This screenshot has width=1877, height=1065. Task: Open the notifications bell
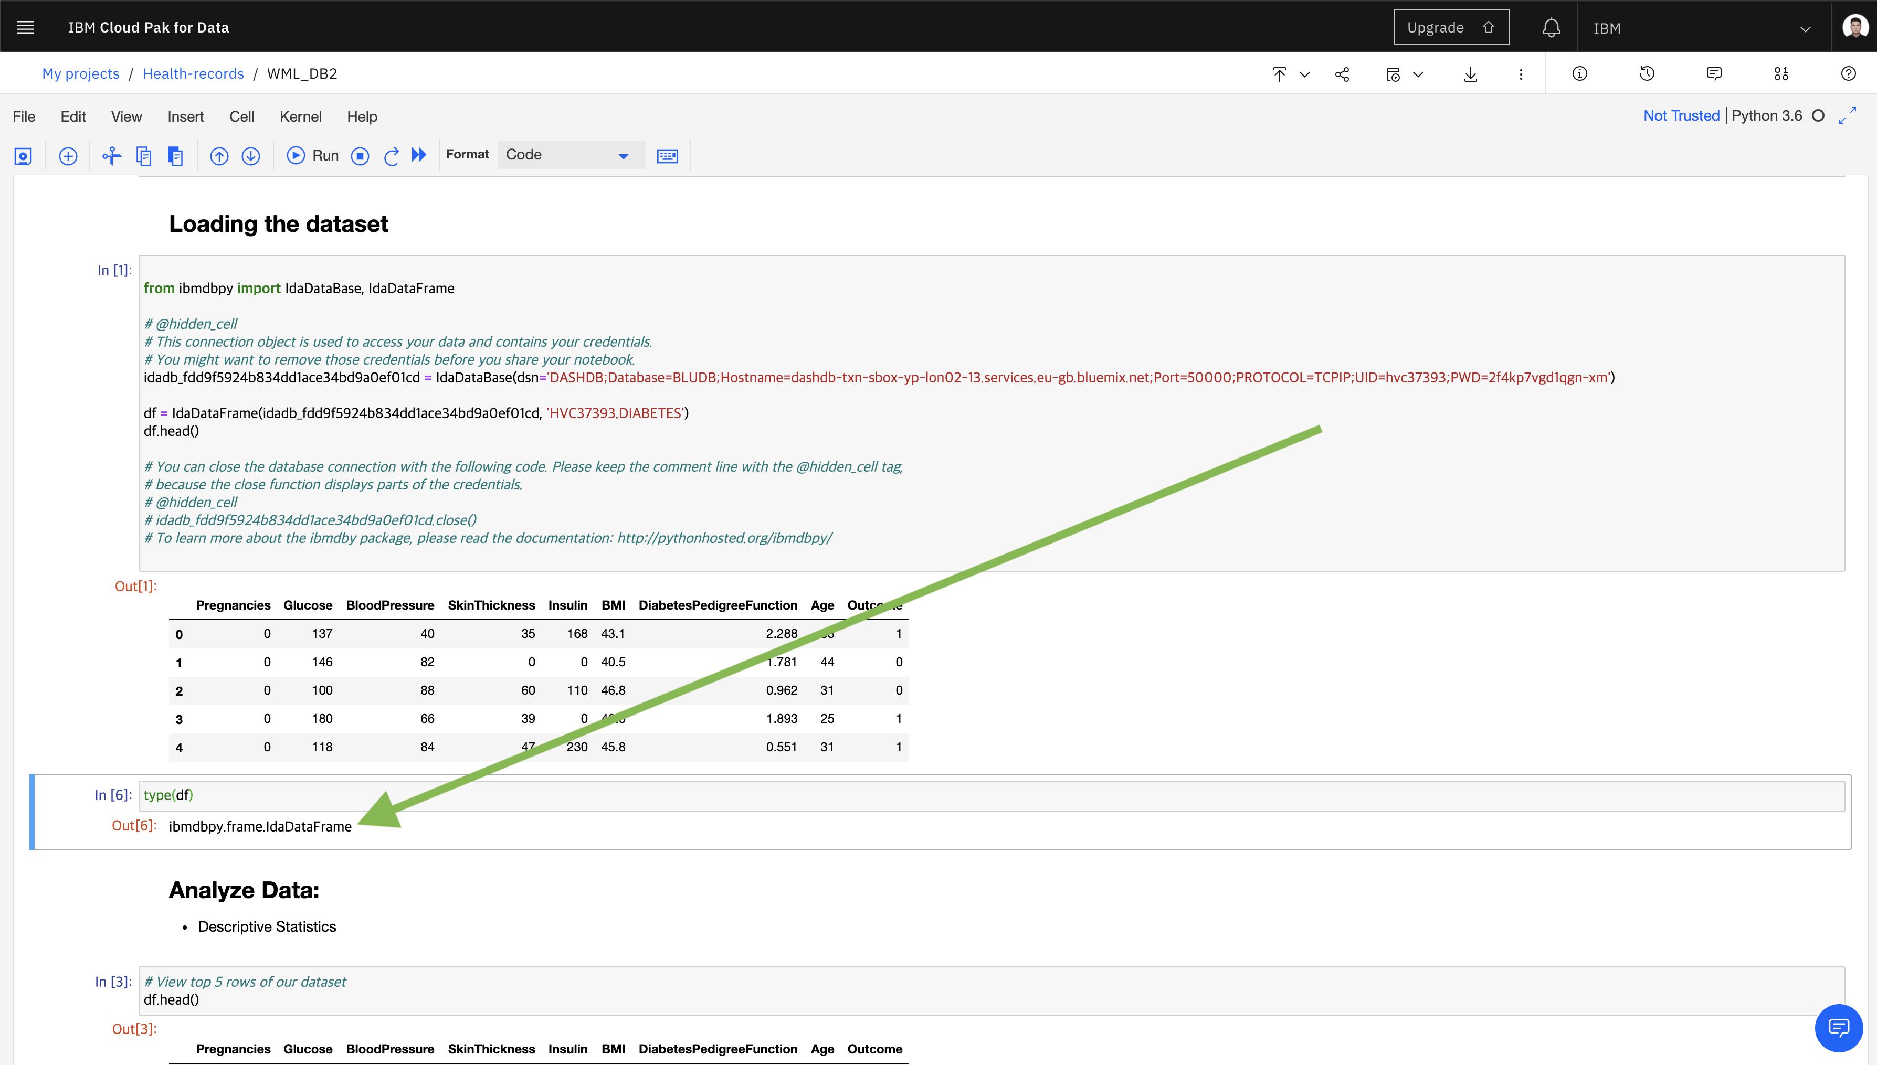pyautogui.click(x=1551, y=28)
